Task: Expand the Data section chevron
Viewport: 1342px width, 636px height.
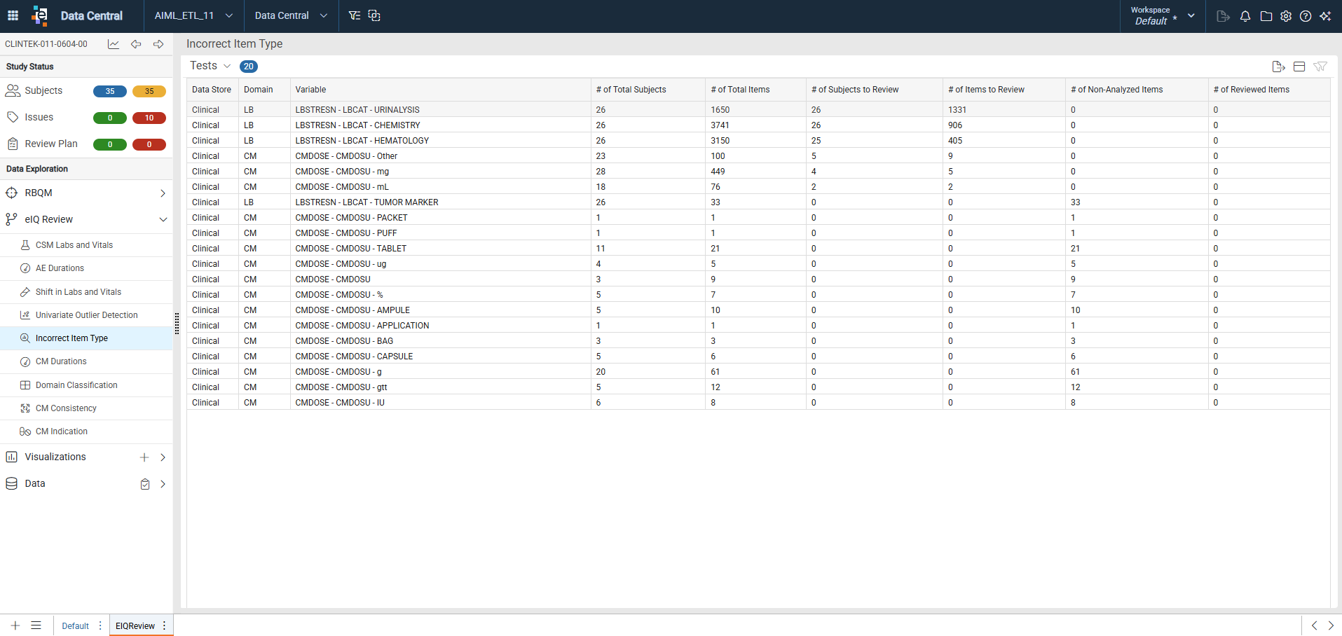Action: 163,484
